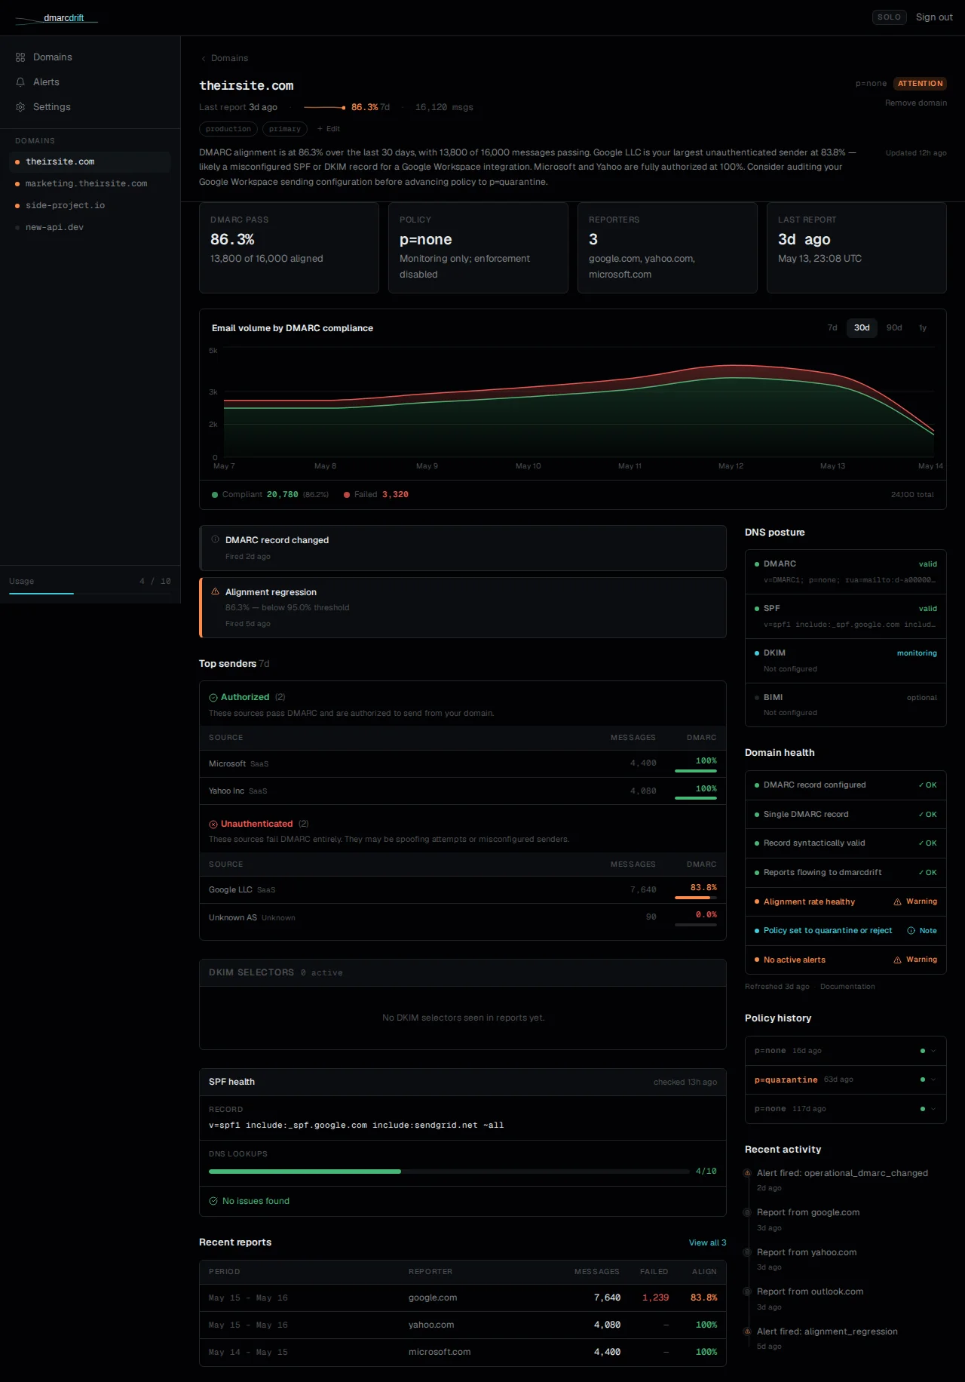Click the info icon next to Policy Note
This screenshot has height=1382, width=965.
point(911,931)
